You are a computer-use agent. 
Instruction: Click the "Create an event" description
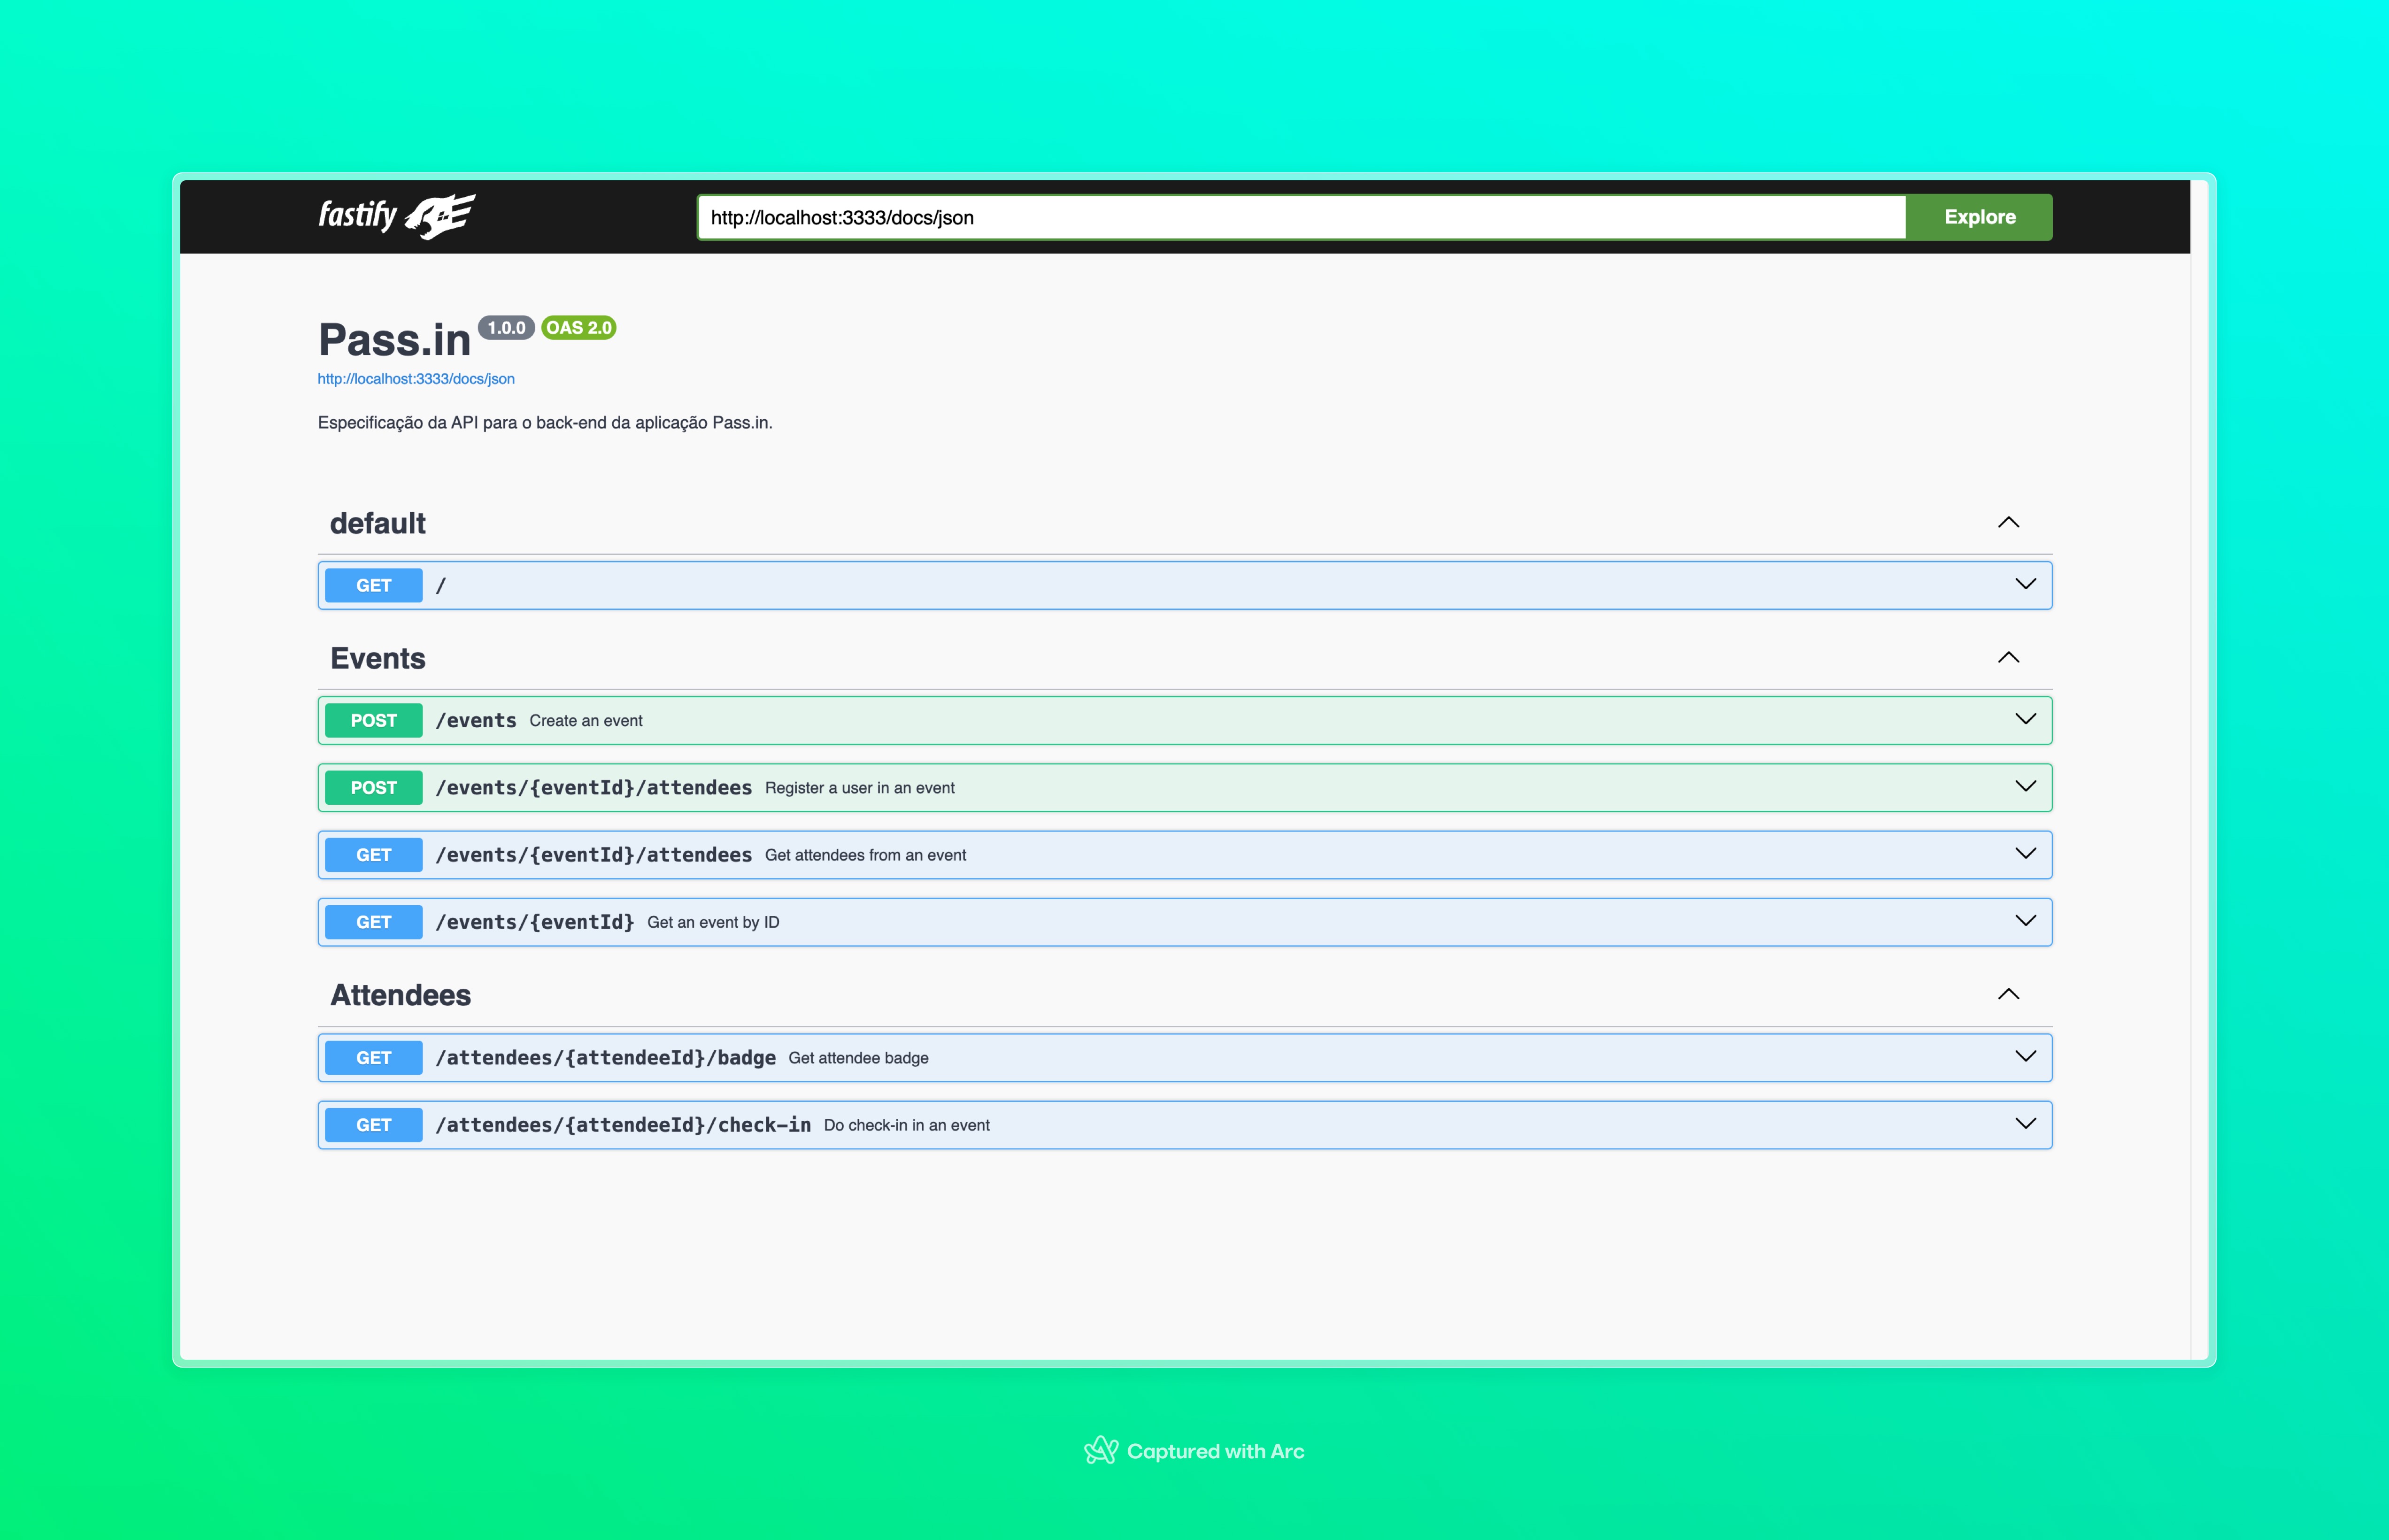(586, 721)
